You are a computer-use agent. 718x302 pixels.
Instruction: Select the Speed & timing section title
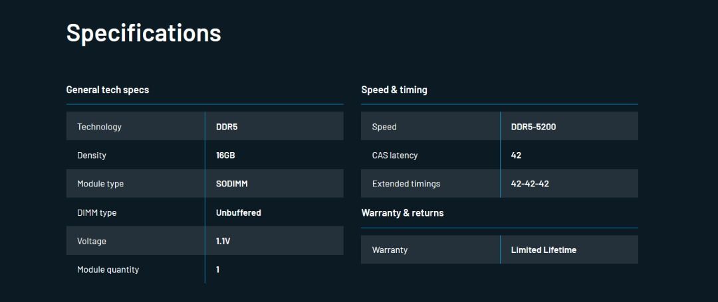click(x=394, y=90)
